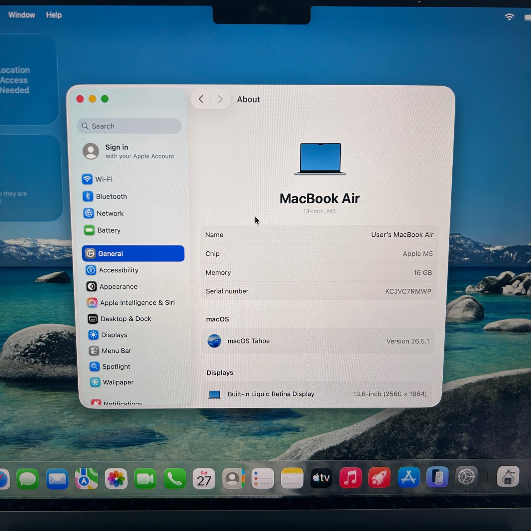Go back with the left chevron button

pyautogui.click(x=201, y=99)
